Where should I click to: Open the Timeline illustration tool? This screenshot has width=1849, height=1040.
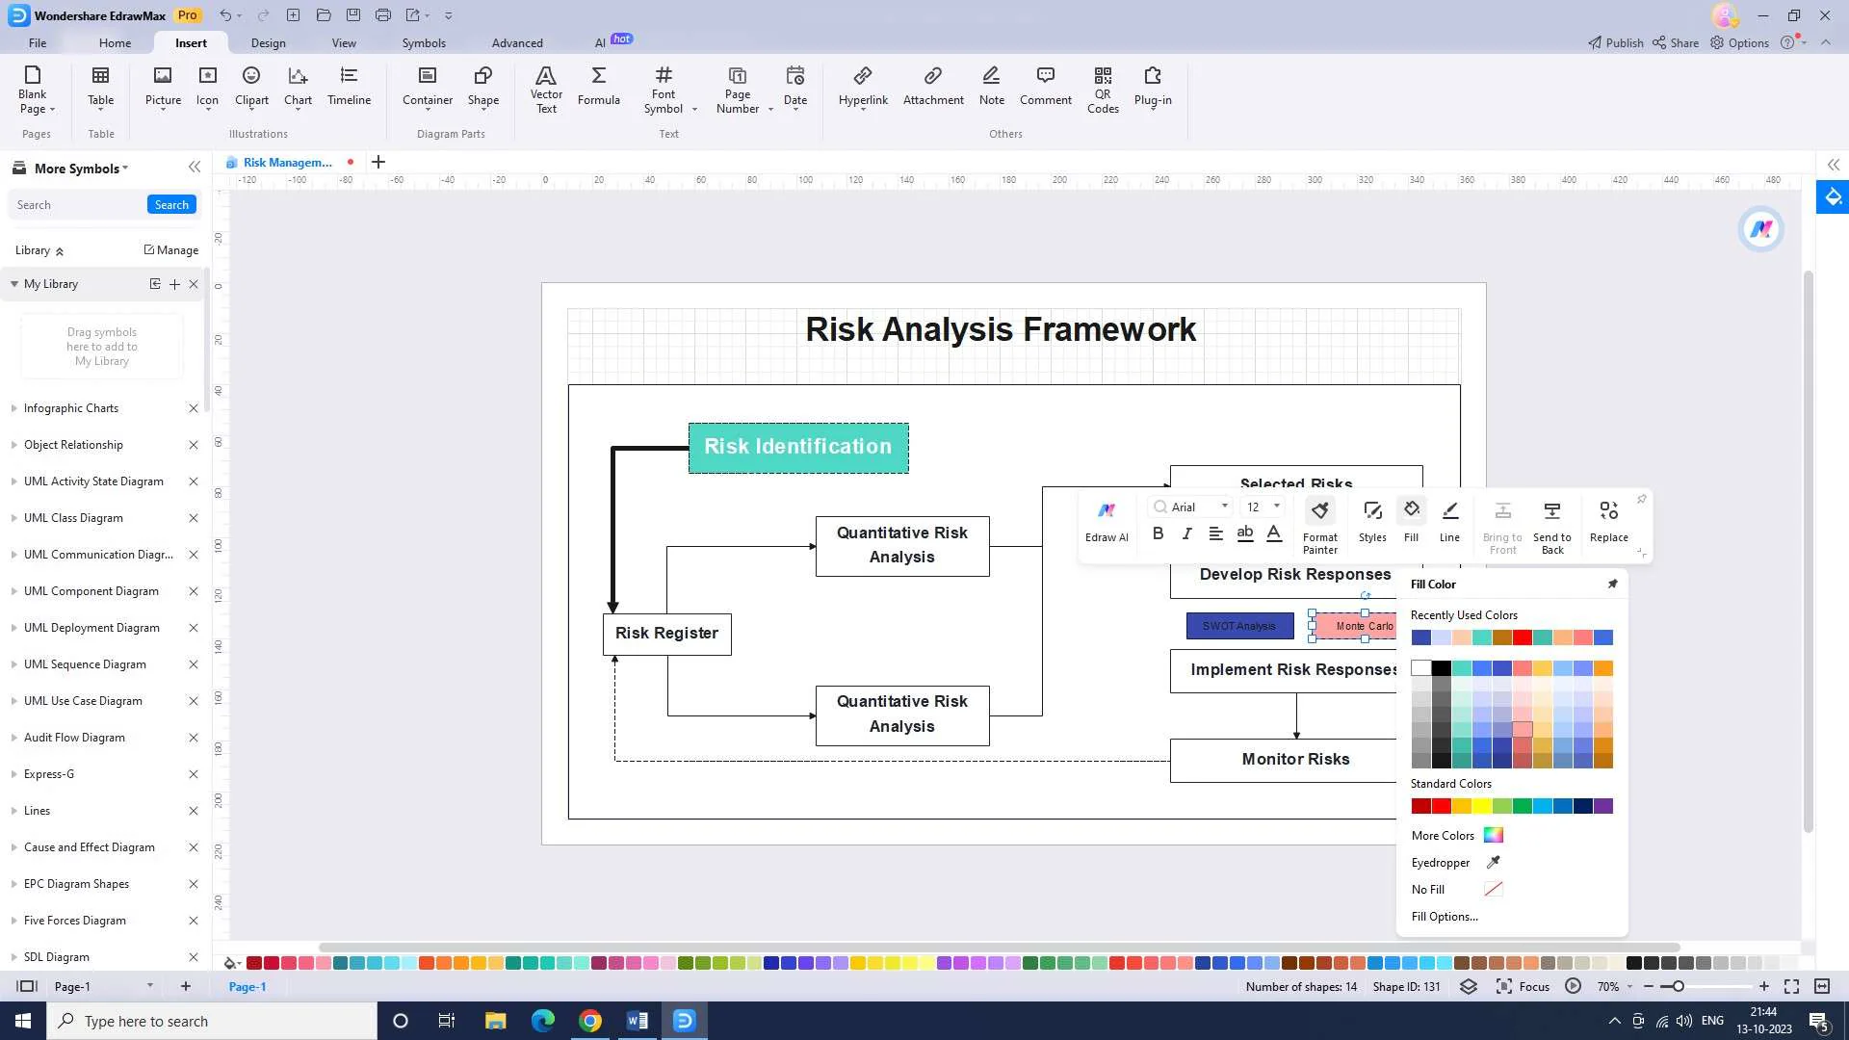tap(349, 87)
